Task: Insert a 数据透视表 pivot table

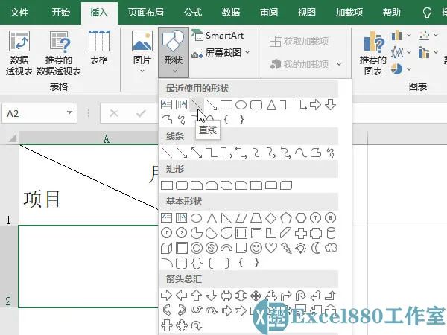Action: click(19, 54)
